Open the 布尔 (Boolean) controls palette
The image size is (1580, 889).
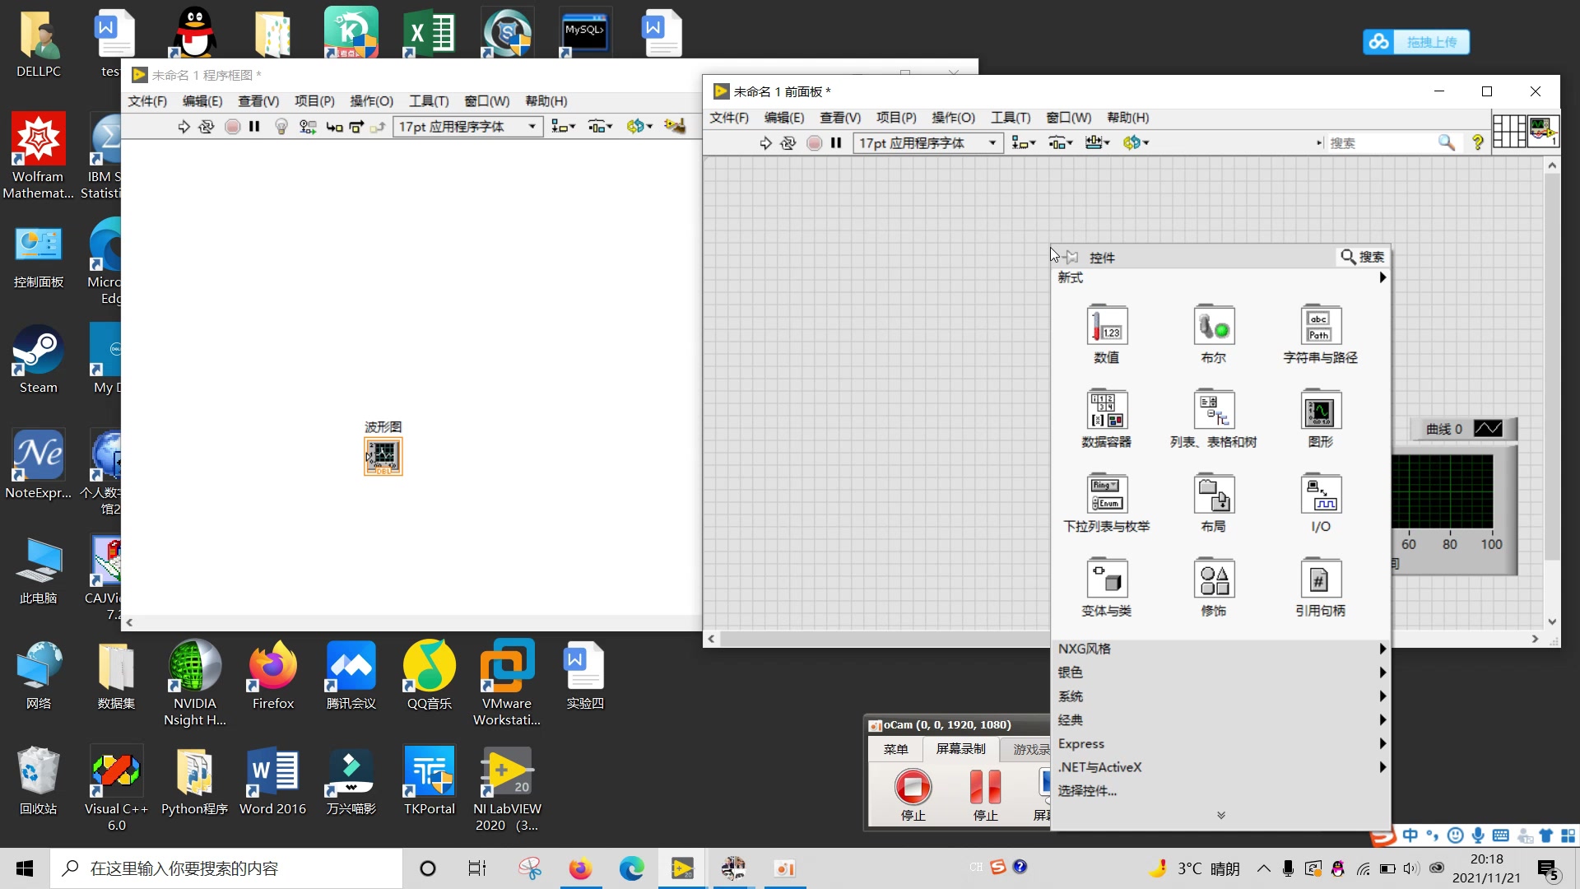coord(1214,327)
